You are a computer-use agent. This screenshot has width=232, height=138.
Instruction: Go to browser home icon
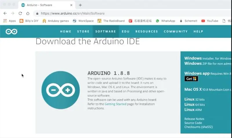[28, 13]
